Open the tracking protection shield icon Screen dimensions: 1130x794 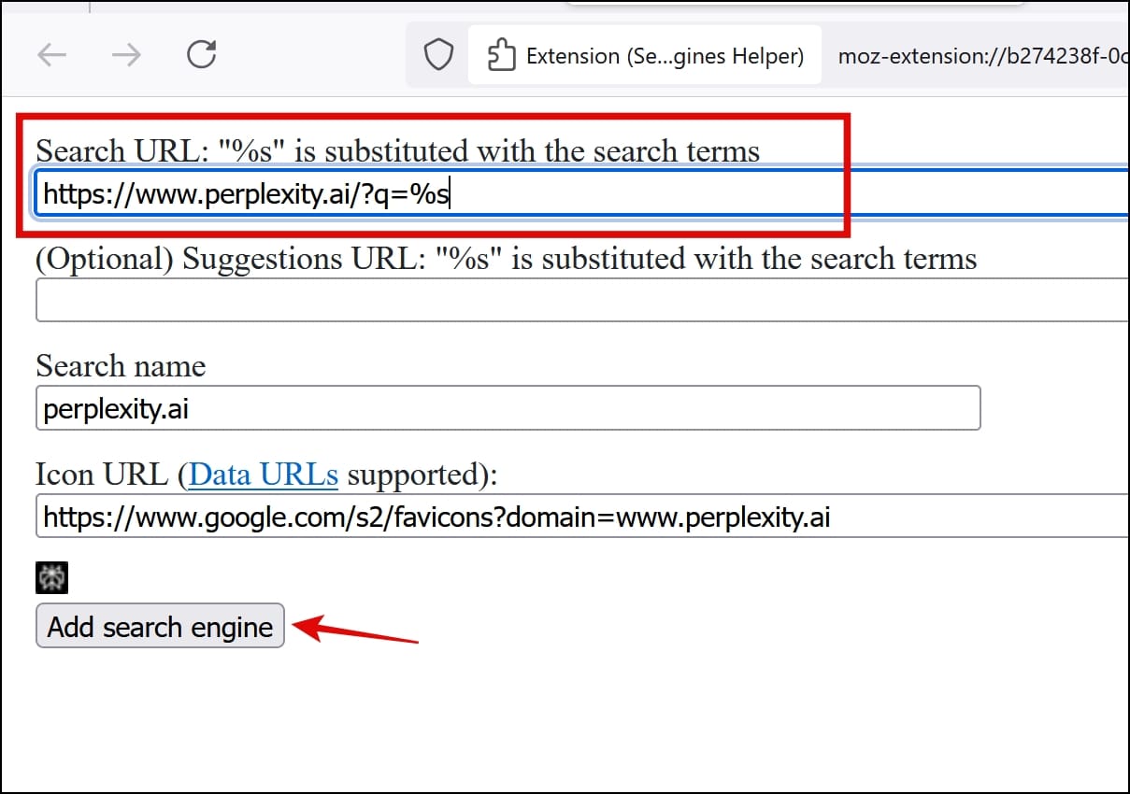[438, 56]
